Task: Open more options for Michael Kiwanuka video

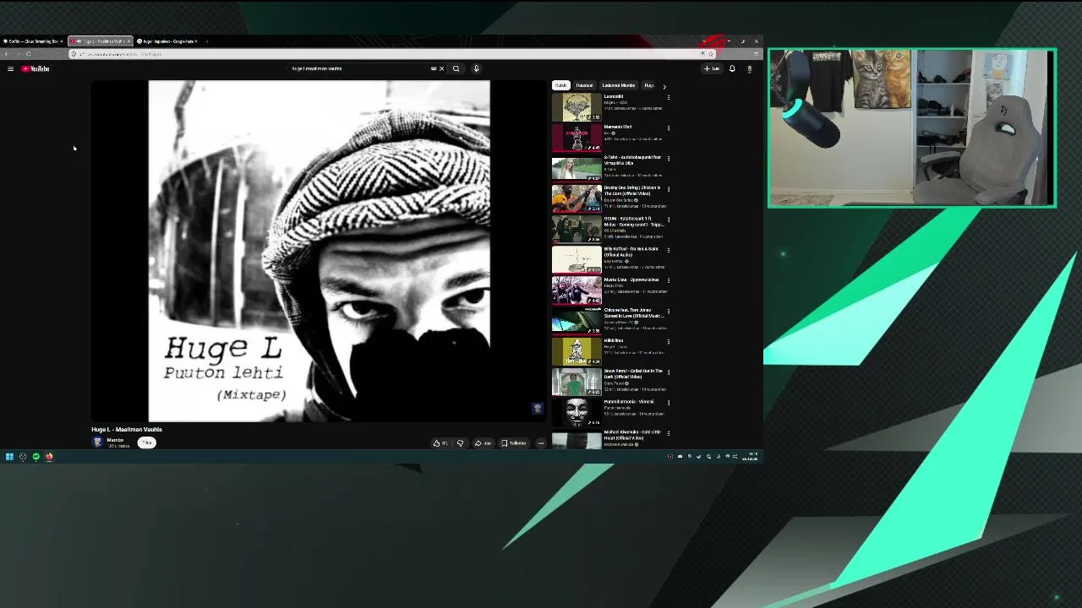Action: [x=669, y=433]
